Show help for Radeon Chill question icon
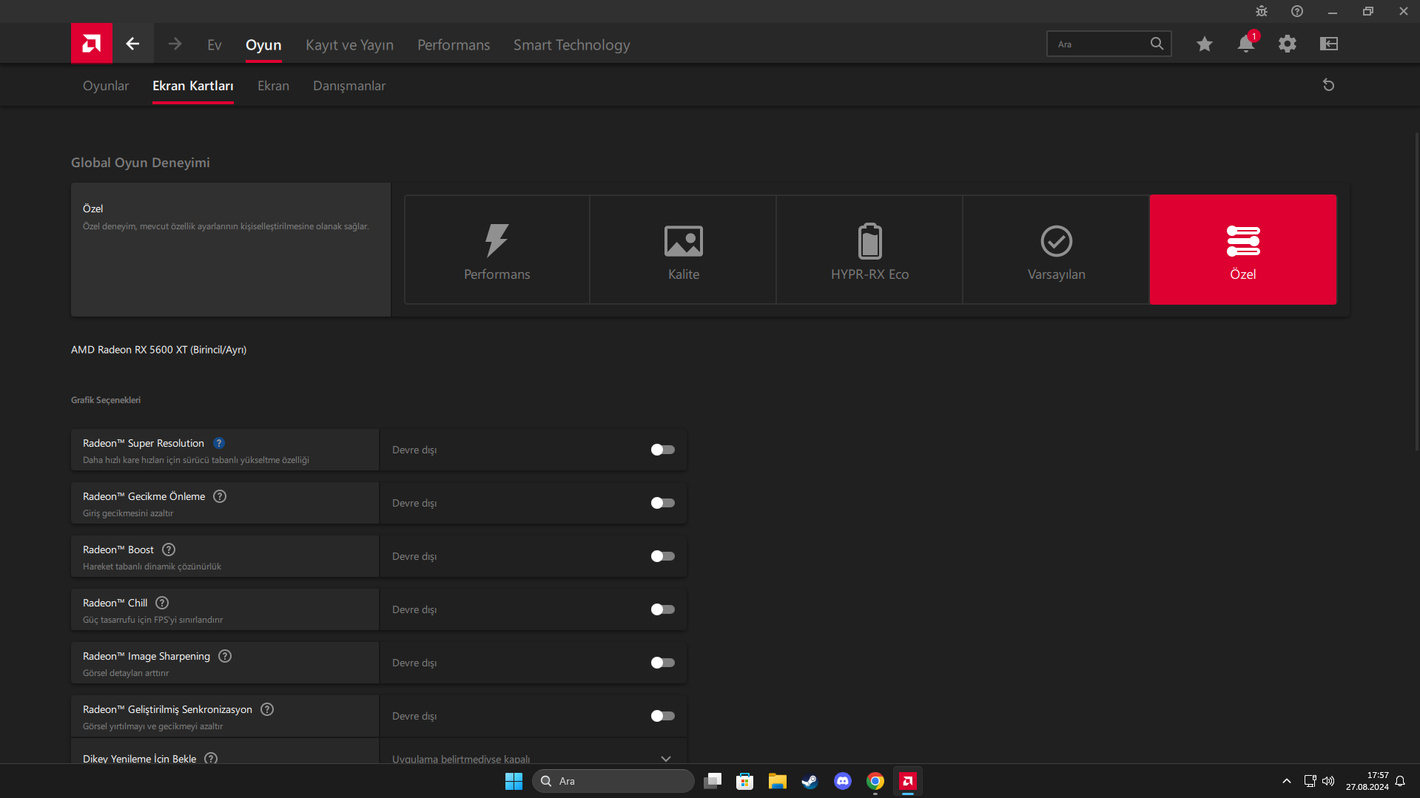The height and width of the screenshot is (798, 1420). point(162,603)
